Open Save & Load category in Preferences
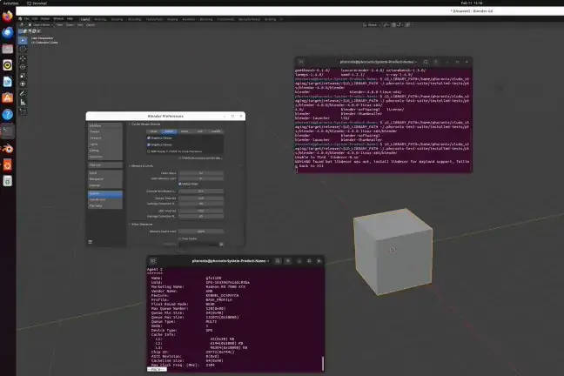 click(105, 199)
